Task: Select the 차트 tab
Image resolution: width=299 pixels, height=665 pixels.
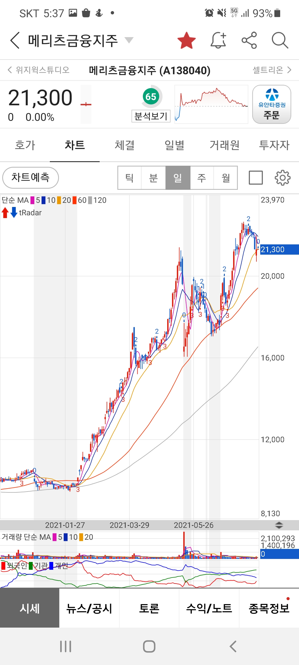Action: click(x=75, y=145)
